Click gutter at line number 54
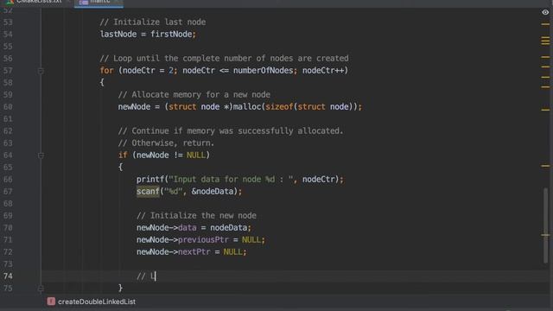553x311 pixels. (x=8, y=35)
